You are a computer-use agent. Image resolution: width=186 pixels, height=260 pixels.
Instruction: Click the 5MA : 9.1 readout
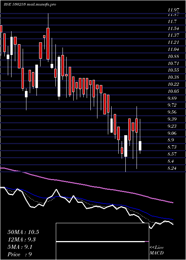coord(20,247)
